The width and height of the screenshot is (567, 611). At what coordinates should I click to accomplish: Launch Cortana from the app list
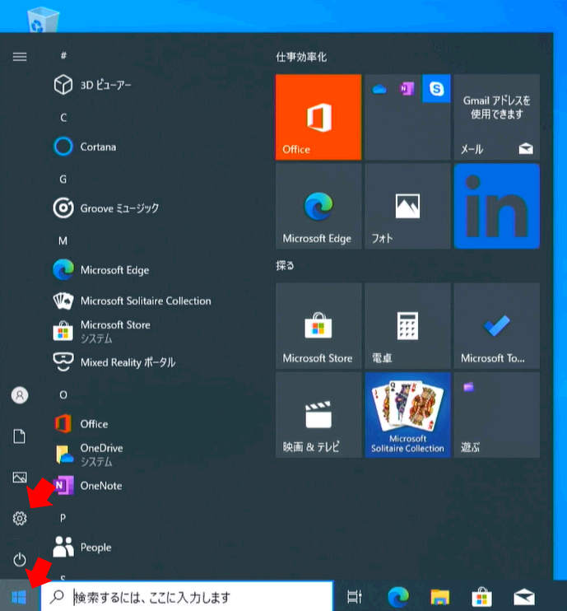click(x=85, y=147)
